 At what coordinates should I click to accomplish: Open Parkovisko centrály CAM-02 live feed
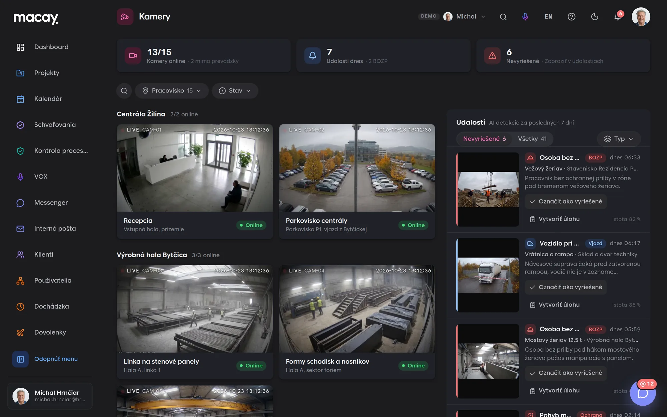(x=357, y=168)
